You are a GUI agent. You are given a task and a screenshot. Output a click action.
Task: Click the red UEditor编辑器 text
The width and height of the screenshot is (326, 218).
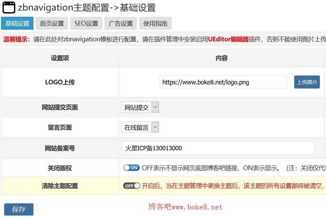229,39
